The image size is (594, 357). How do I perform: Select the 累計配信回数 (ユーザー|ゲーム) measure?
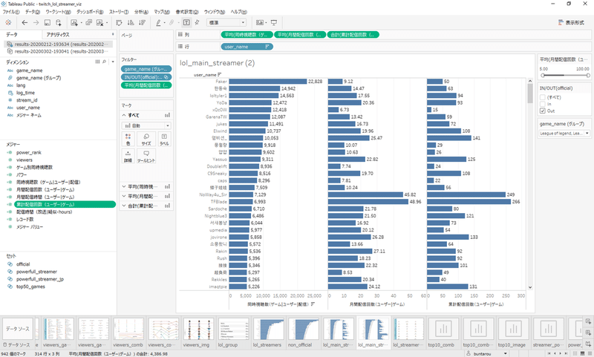(x=65, y=204)
